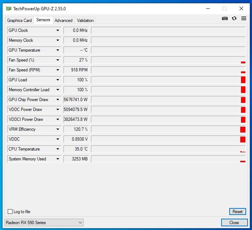Click the Memory Clock 0.0 MHz value
Viewport: 252px width, 230px height.
pos(76,40)
